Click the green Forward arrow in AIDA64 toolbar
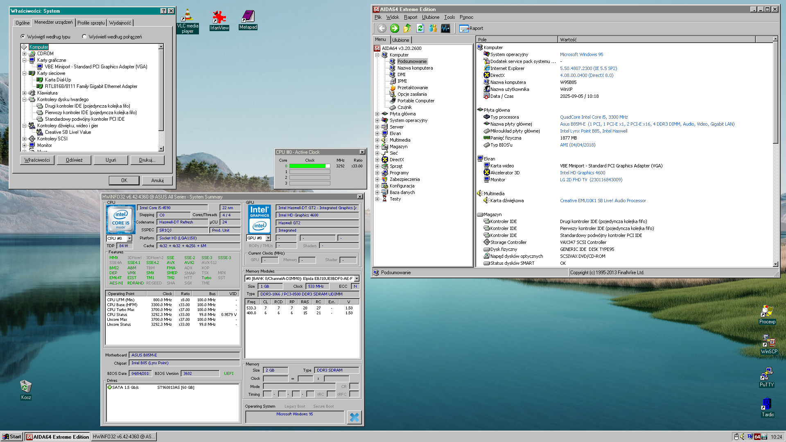The width and height of the screenshot is (786, 442). click(395, 28)
